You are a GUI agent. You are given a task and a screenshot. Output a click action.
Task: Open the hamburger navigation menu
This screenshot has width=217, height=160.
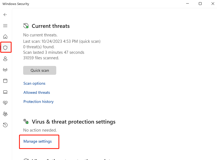tap(5, 26)
